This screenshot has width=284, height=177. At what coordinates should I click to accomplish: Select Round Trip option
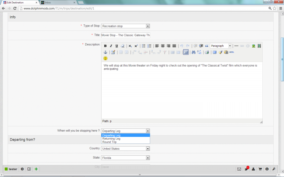pos(126,142)
